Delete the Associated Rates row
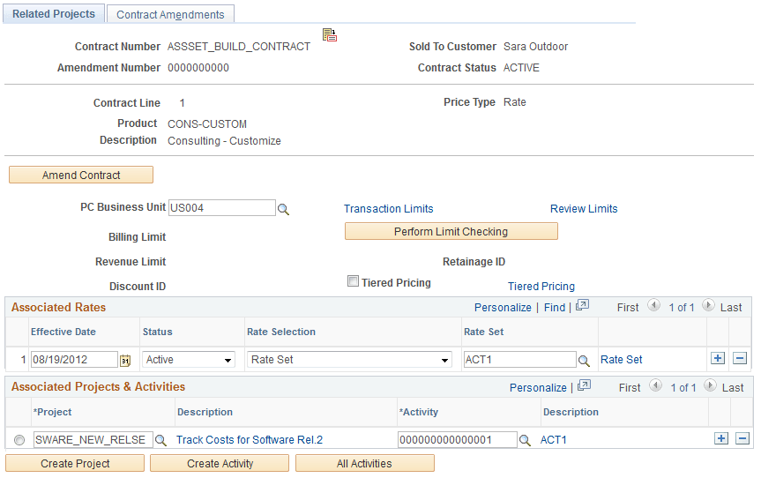761x478 pixels. click(740, 359)
